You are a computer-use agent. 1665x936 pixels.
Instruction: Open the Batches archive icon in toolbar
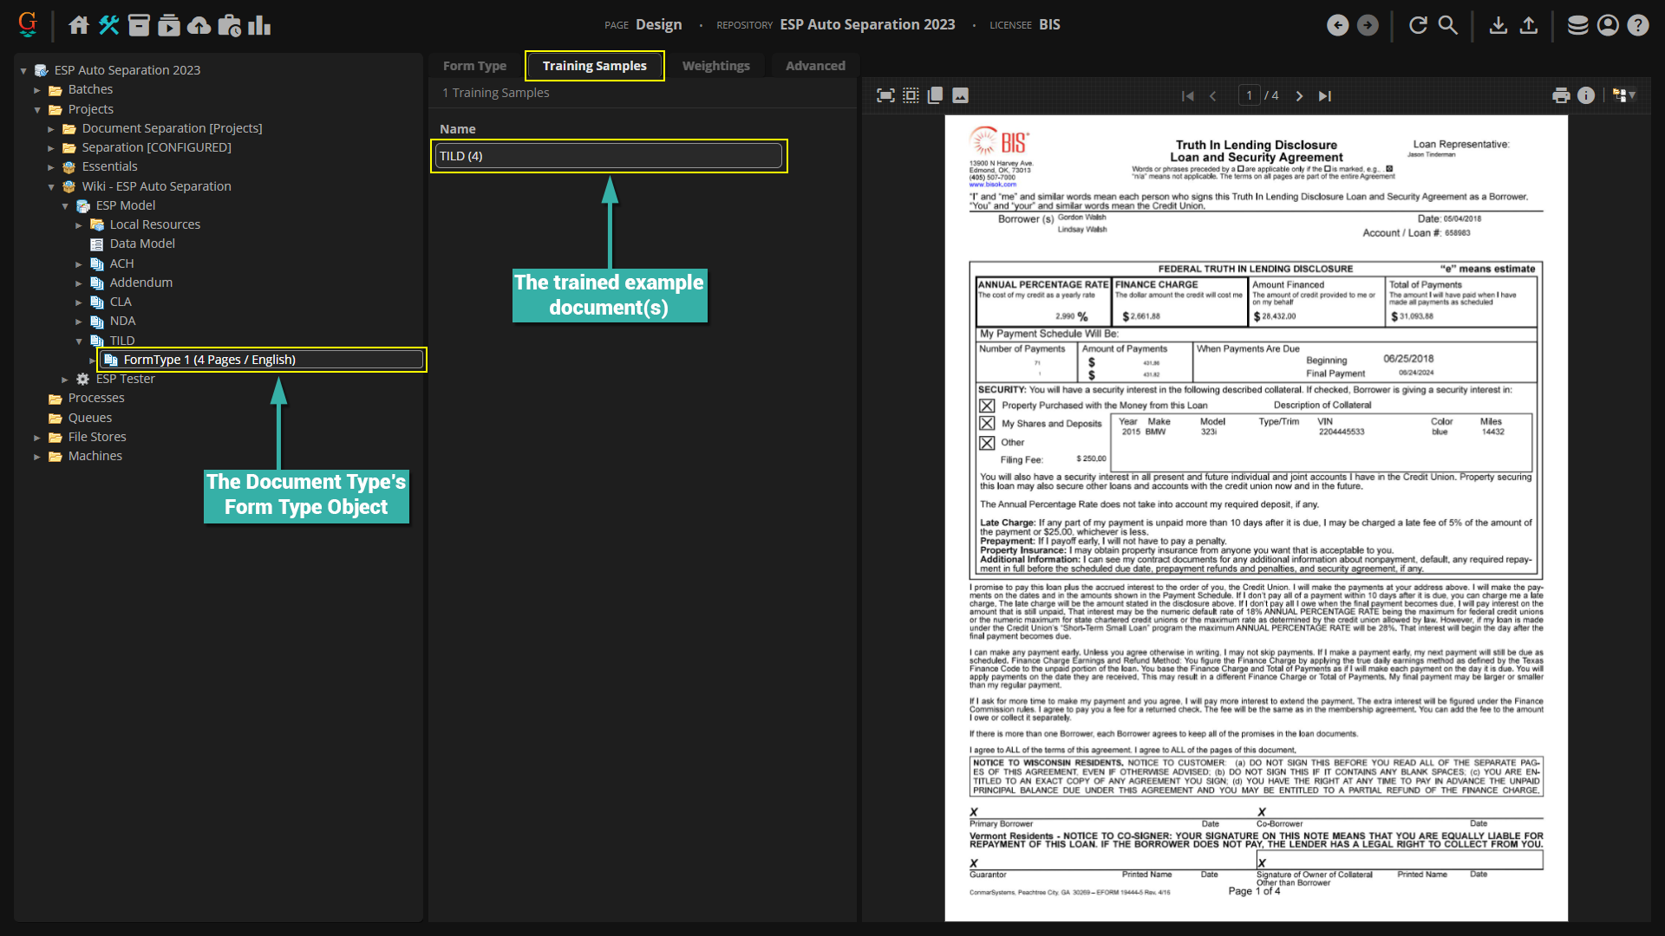tap(139, 25)
